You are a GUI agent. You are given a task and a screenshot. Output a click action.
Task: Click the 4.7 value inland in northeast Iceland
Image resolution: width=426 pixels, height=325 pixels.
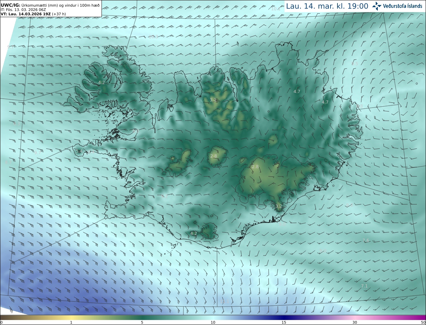[297, 91]
